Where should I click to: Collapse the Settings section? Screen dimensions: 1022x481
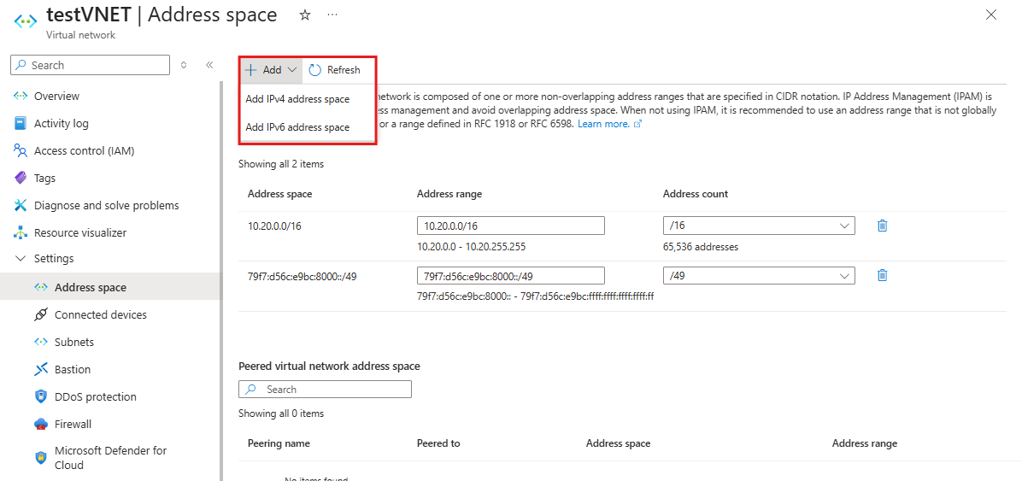coord(21,259)
